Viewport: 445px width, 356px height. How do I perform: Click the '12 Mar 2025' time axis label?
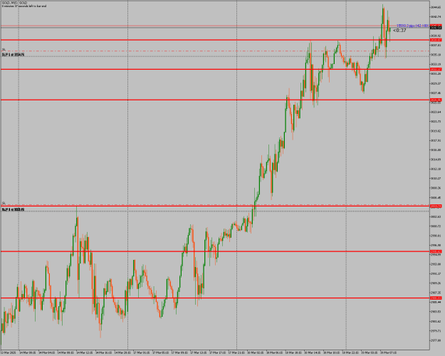tap(7, 352)
